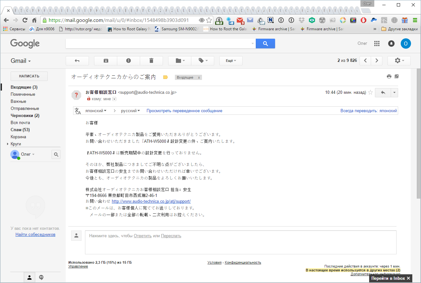Click the Ответить reply link
The width and height of the screenshot is (421, 283).
[143, 236]
